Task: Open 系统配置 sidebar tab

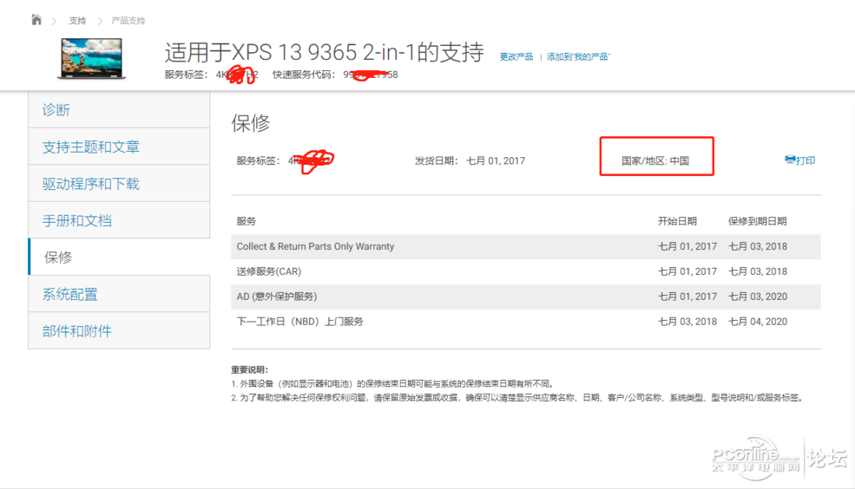Action: click(119, 294)
